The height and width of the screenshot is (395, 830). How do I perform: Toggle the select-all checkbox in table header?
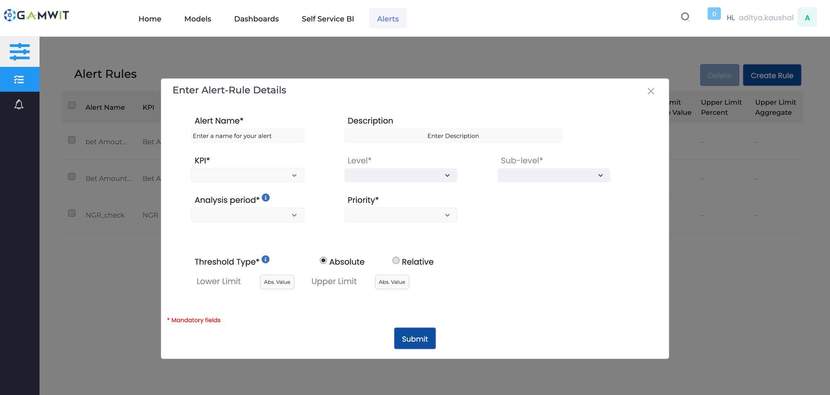72,105
